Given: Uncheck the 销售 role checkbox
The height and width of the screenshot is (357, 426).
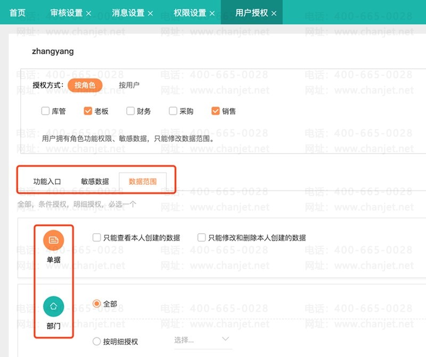Looking at the screenshot, I should (x=216, y=111).
